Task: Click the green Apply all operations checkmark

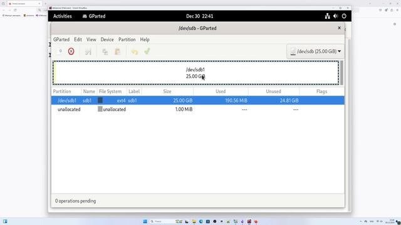Action: pyautogui.click(x=147, y=51)
